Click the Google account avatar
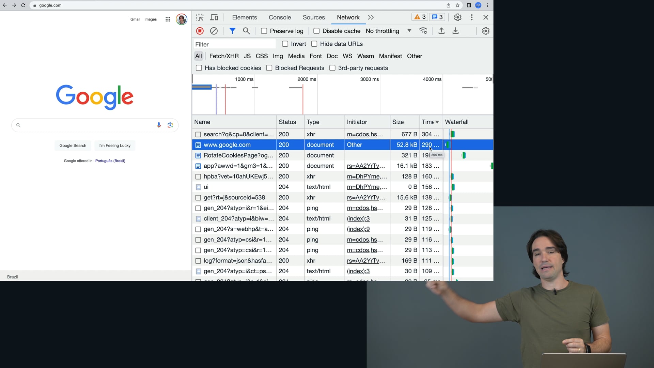Image resolution: width=654 pixels, height=368 pixels. click(x=182, y=19)
